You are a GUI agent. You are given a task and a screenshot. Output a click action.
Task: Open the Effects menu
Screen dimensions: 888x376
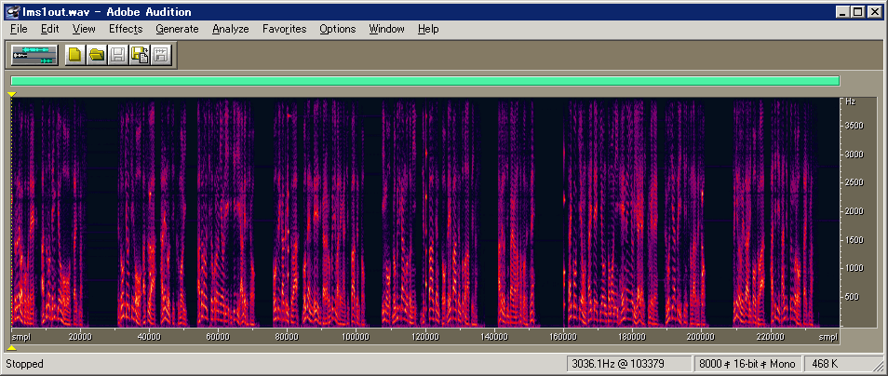click(x=126, y=29)
